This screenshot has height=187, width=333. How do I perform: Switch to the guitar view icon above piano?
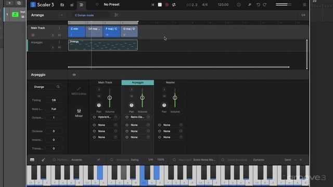(43, 159)
